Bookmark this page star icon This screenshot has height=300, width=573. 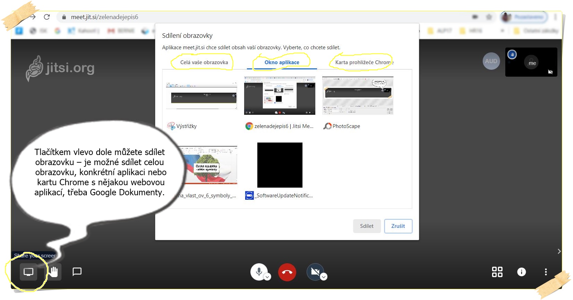point(489,17)
